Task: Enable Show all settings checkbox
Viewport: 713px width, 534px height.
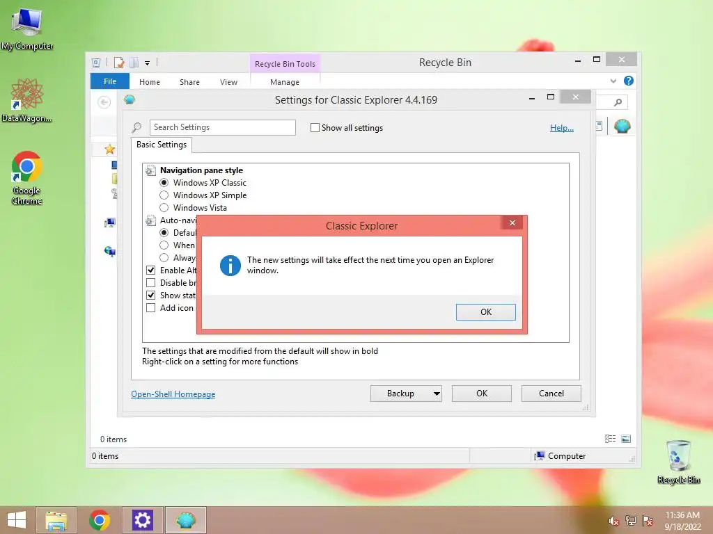Action: pos(315,128)
